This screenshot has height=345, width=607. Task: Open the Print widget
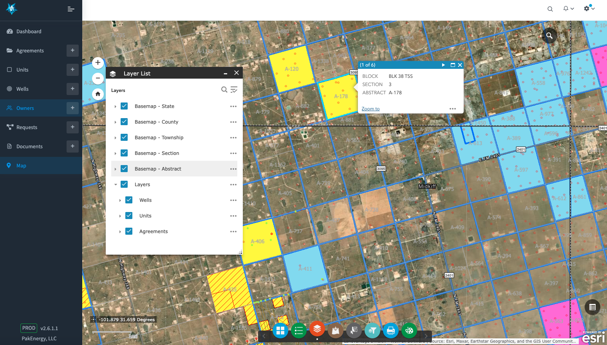pos(390,331)
